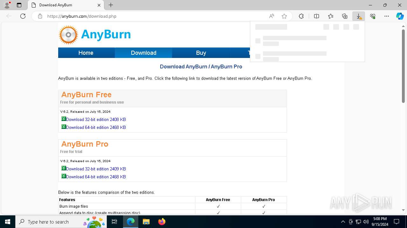Open the Extensions puzzle icon
Screen dimensions: 407x228
301,16
